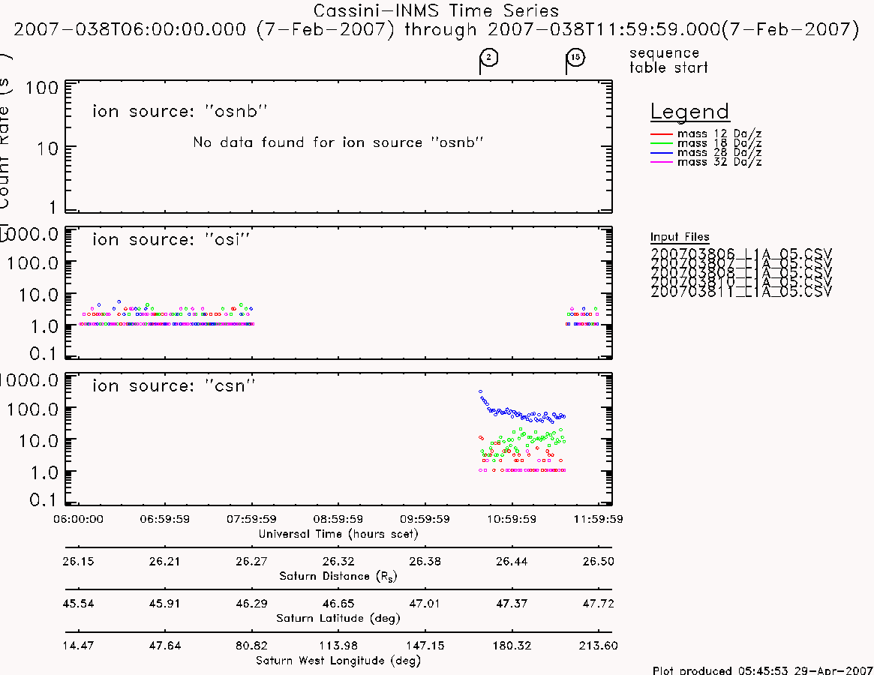Click the 'mass 12 Da/z' legend label
Image resolution: width=874 pixels, height=675 pixels.
[719, 133]
